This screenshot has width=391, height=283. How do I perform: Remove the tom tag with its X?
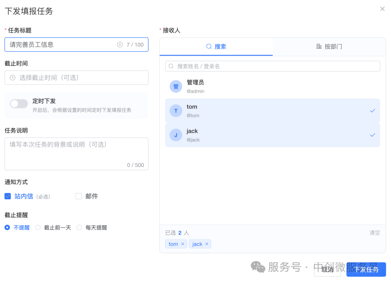point(182,244)
